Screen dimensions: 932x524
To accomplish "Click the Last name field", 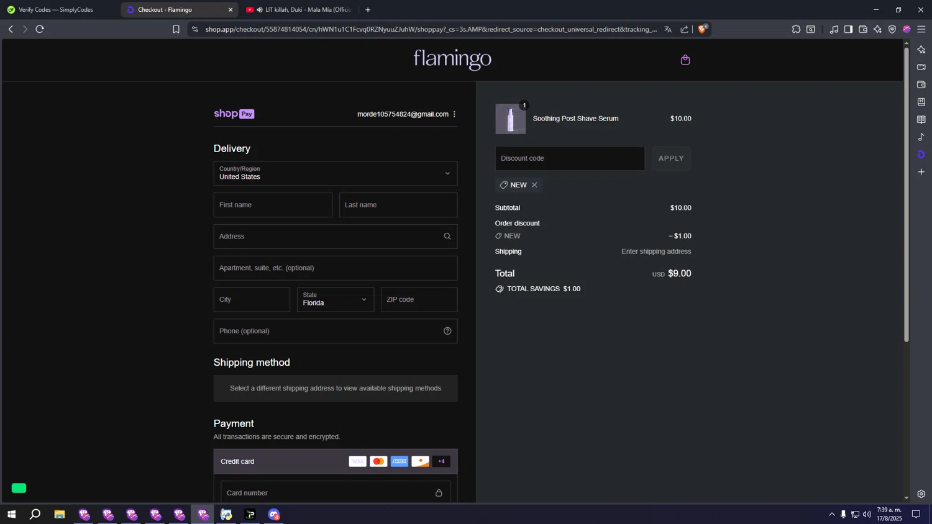I will click(398, 205).
